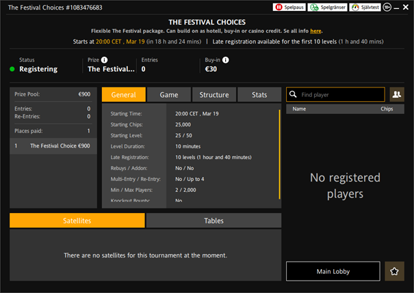Open the Självtest self-test
Viewport: 414px width, 293px height.
click(366, 7)
